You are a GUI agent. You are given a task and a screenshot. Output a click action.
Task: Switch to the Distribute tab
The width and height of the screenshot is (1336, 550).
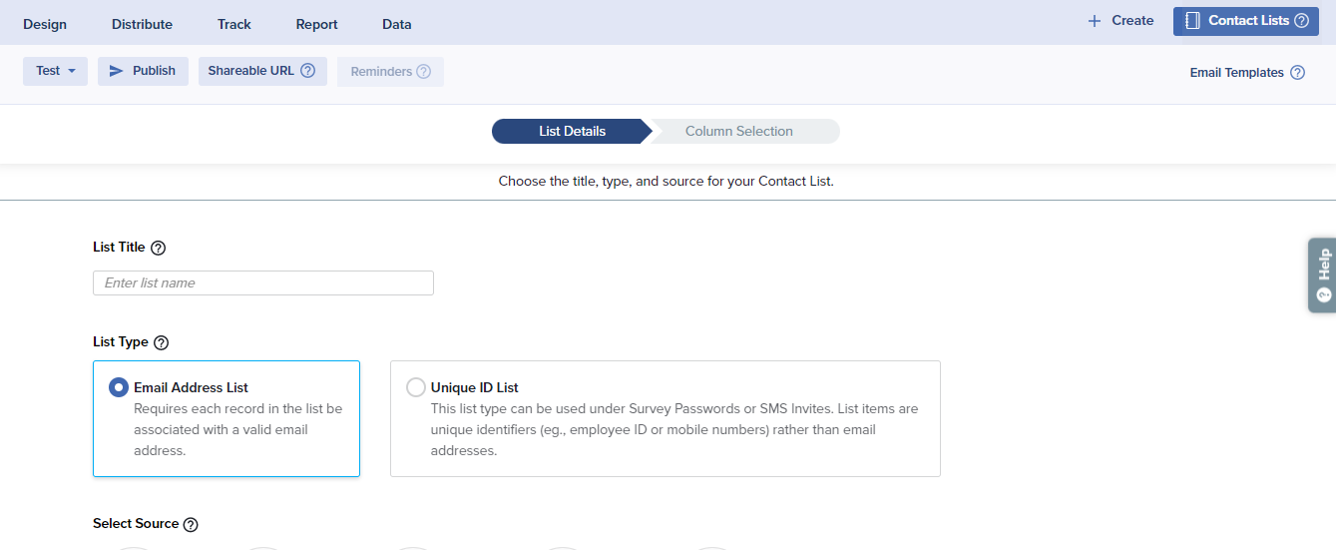(x=142, y=24)
